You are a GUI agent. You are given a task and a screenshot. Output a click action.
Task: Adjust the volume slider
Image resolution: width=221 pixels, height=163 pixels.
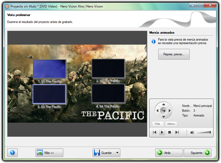tap(203, 132)
